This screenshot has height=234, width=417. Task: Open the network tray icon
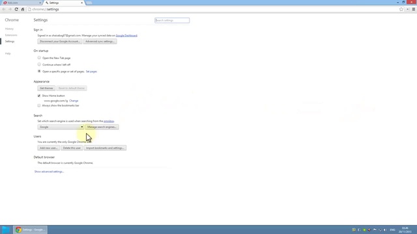point(380,229)
